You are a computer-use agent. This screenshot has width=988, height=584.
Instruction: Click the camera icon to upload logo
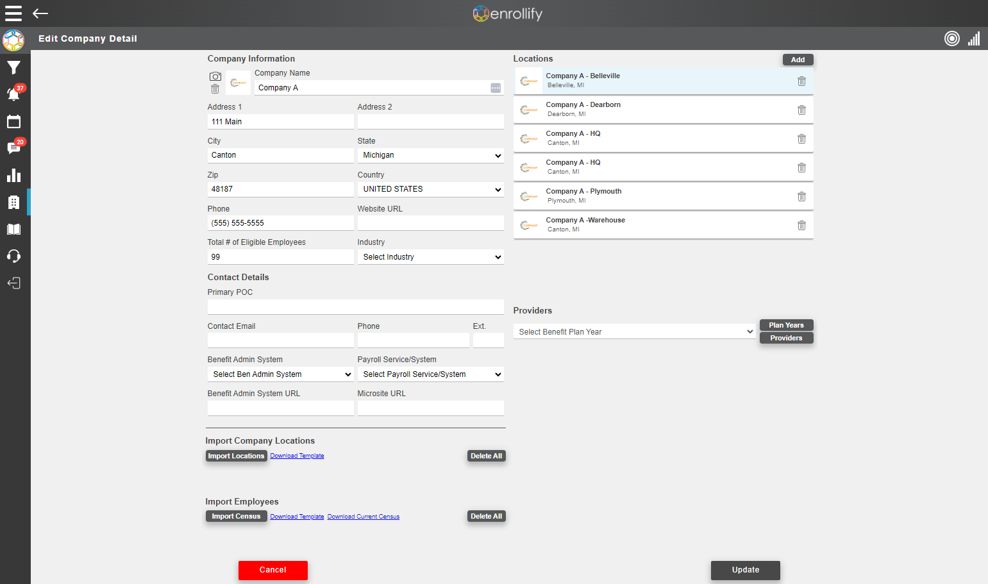pyautogui.click(x=215, y=76)
